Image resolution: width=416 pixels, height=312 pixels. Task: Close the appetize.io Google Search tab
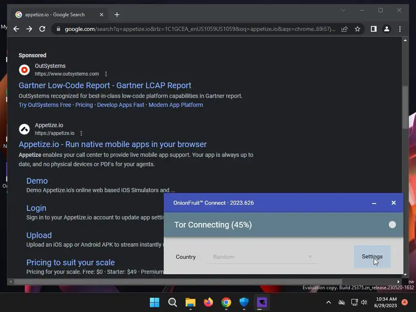click(x=101, y=15)
